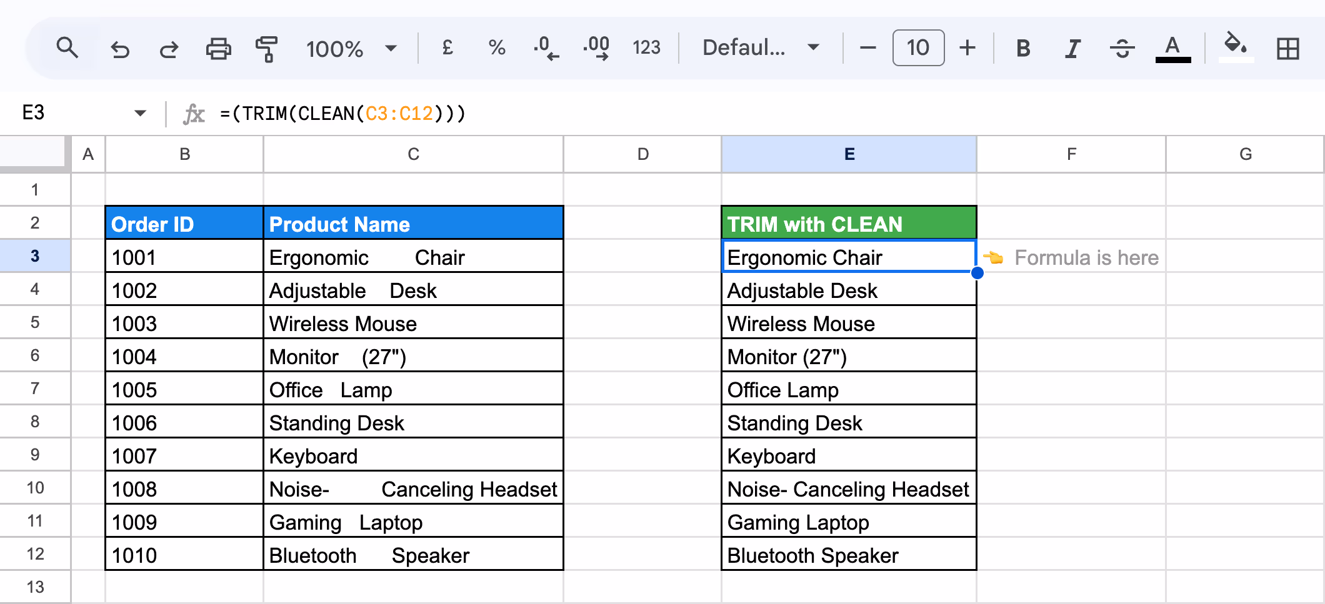Select row 7 header

click(35, 388)
